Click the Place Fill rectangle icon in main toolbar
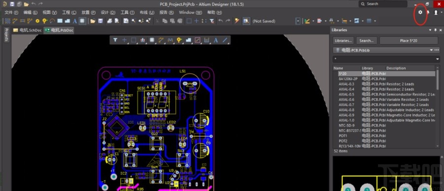Image resolution: width=444 pixels, height=191 pixels. pos(60,21)
